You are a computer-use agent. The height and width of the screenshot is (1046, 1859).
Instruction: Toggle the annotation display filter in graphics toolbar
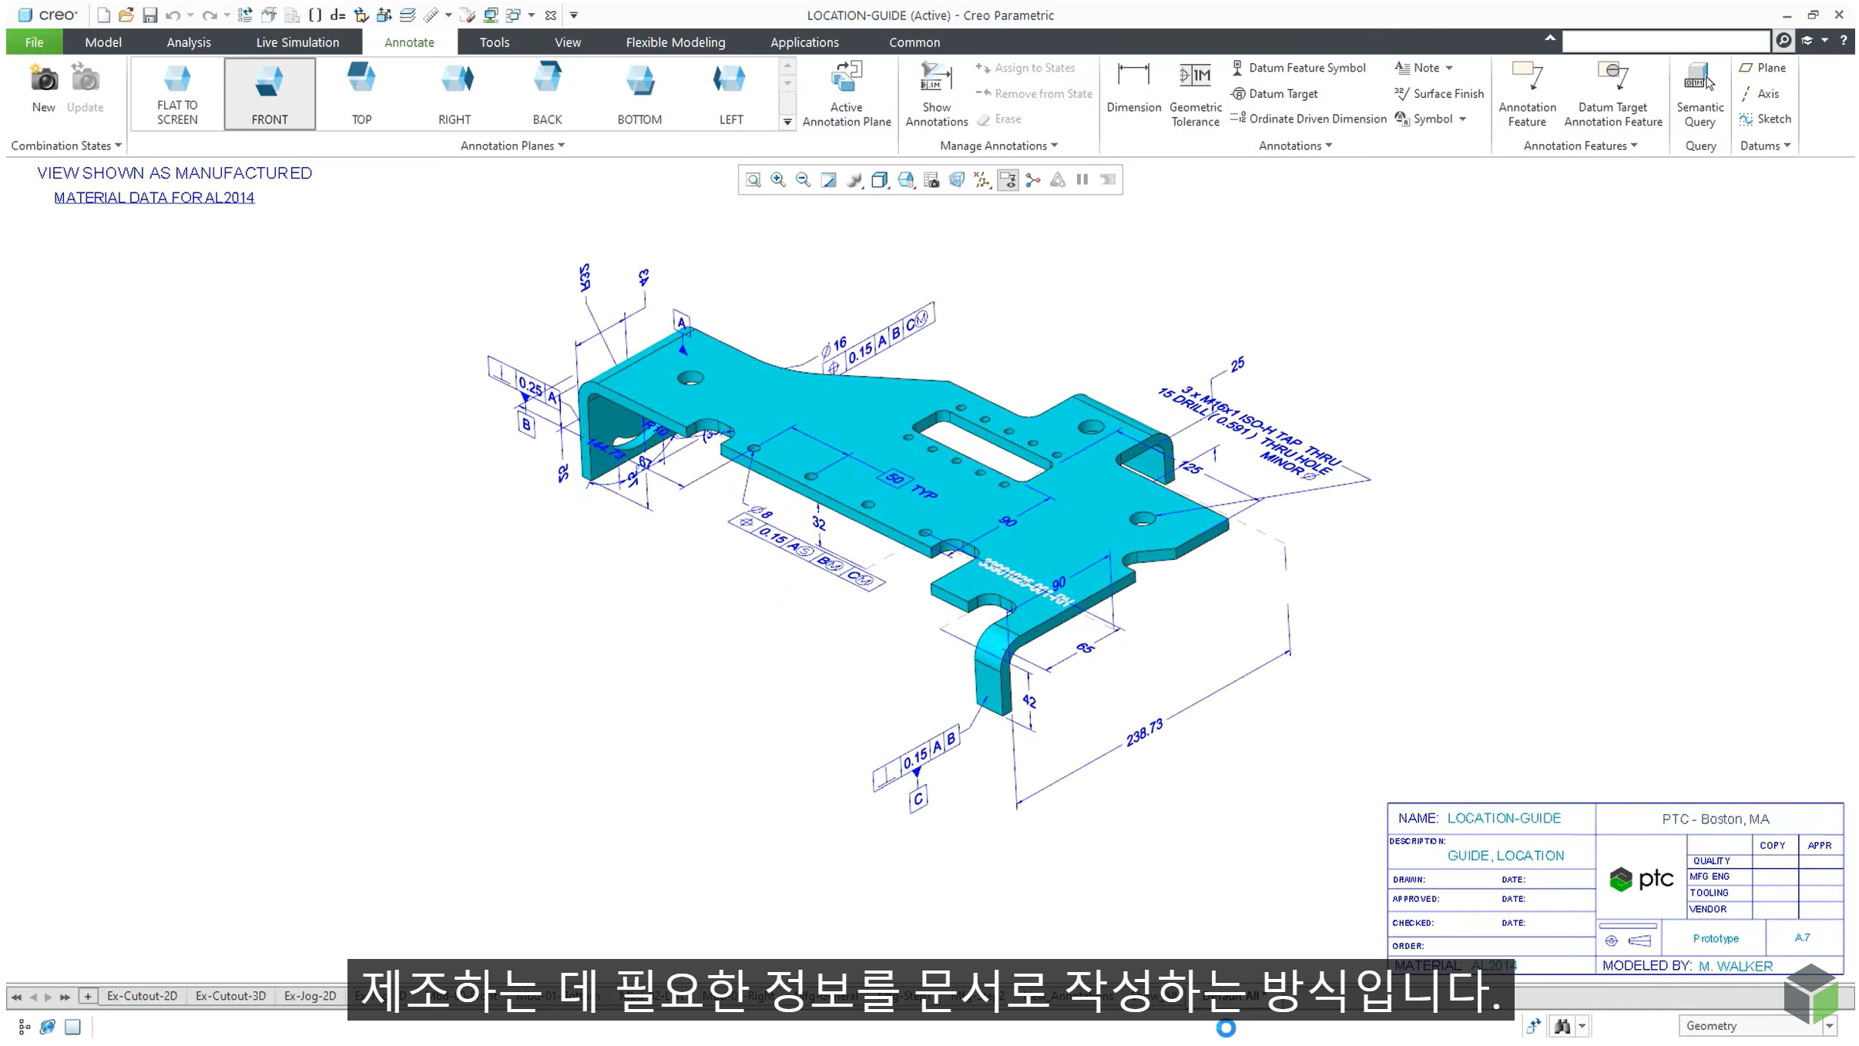coord(1007,179)
